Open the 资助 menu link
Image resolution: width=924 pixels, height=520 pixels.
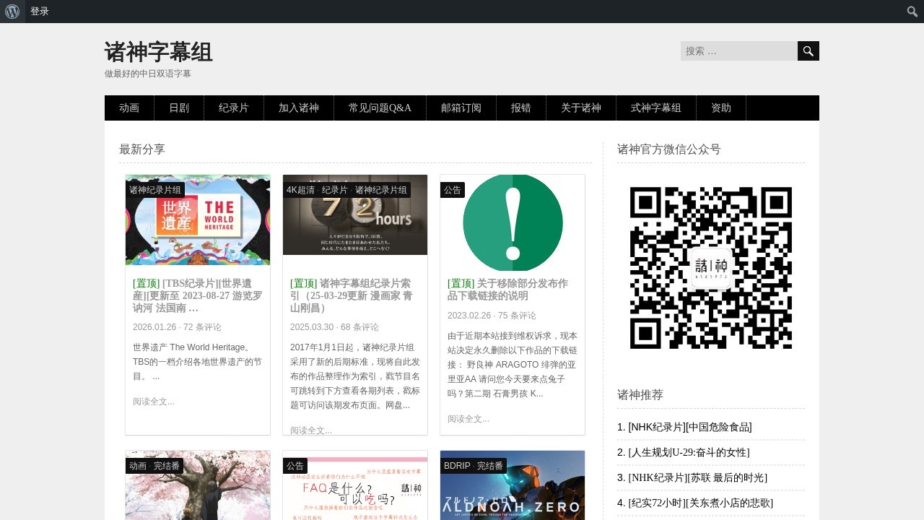pos(721,108)
